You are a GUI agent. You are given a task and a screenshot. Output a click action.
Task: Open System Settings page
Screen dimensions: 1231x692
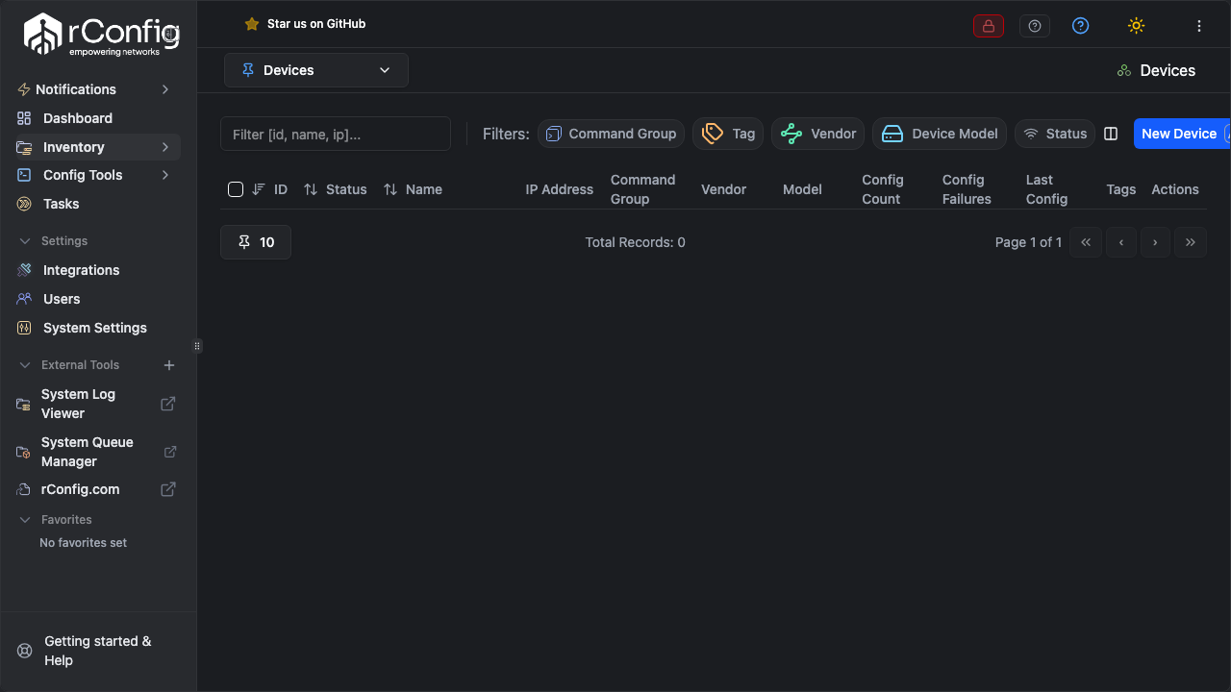(95, 328)
